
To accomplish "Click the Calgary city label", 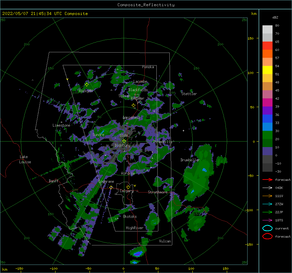I will pyautogui.click(x=127, y=191).
